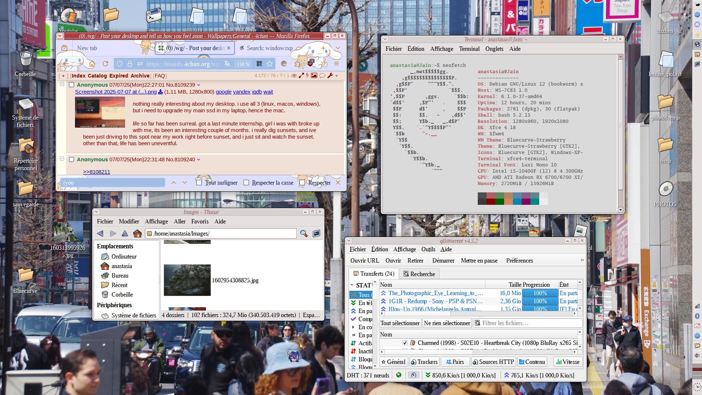702x395 pixels.
Task: Click the Firefox 110 % zoom level indicator
Action: [x=243, y=64]
